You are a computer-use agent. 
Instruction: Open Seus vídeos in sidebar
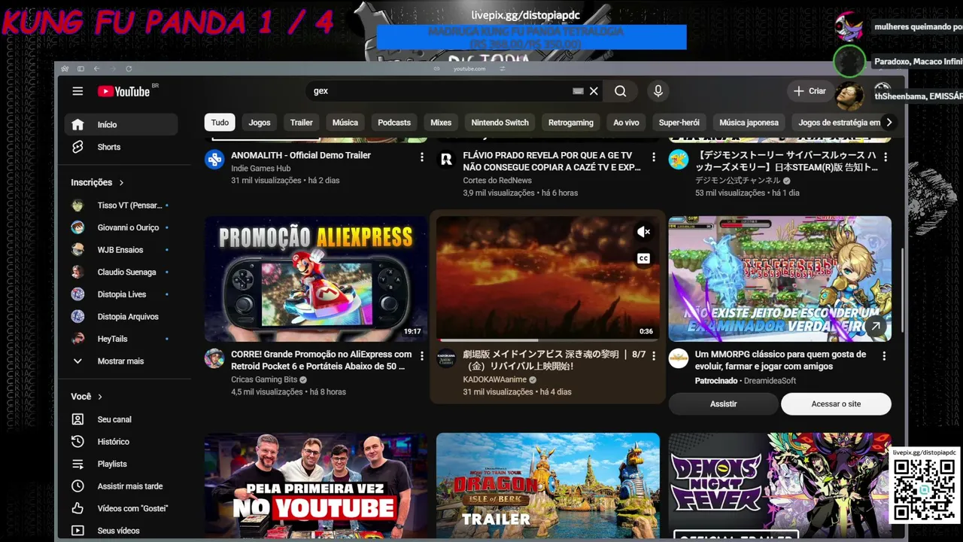coord(121,531)
